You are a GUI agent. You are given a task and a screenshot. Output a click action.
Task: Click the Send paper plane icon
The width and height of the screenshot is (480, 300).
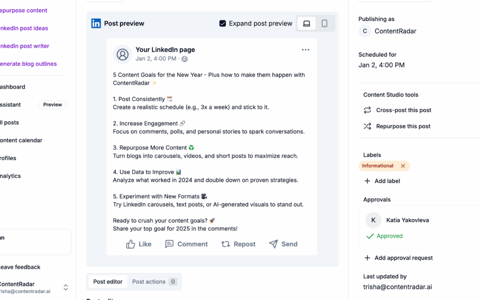pyautogui.click(x=273, y=244)
